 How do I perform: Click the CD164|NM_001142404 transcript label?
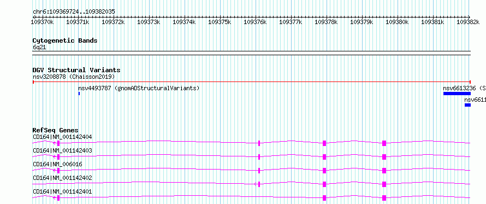[62, 137]
